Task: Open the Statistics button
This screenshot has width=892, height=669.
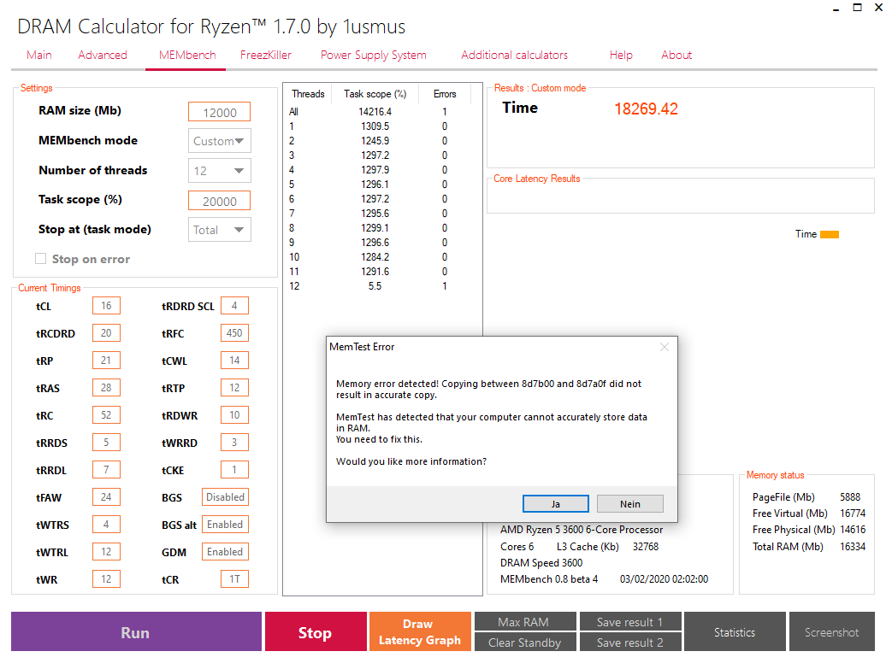Action: [x=735, y=632]
